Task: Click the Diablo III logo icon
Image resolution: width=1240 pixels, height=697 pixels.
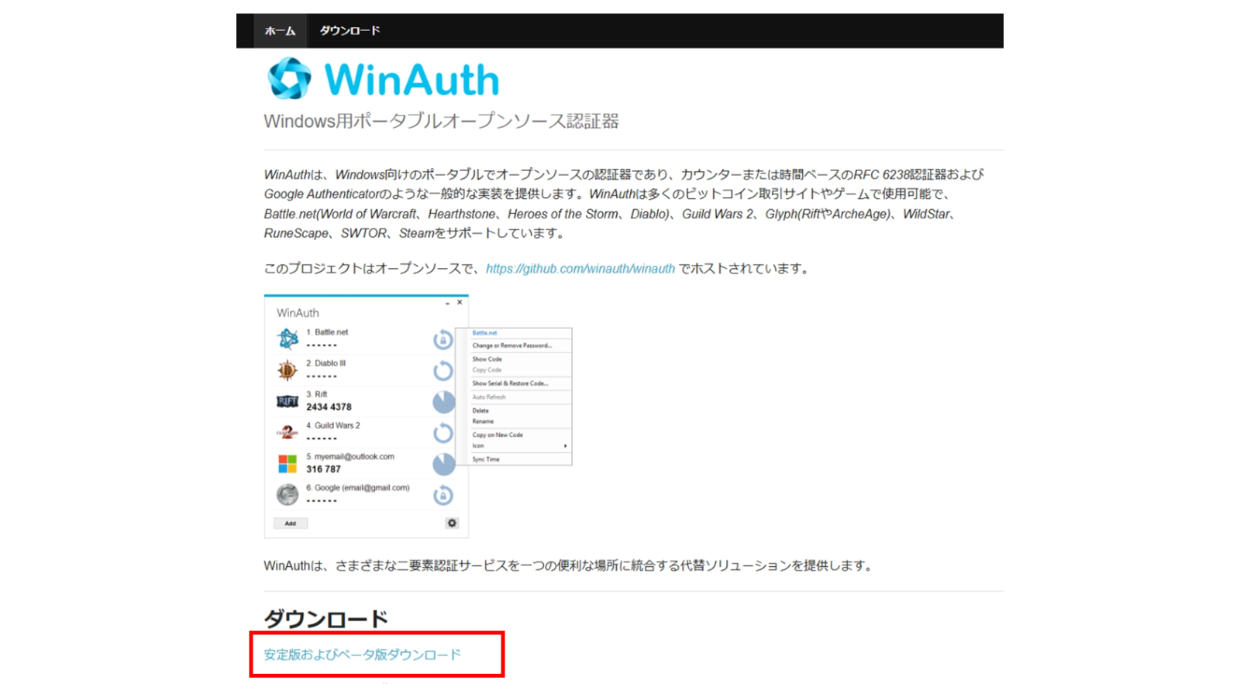Action: pyautogui.click(x=288, y=370)
